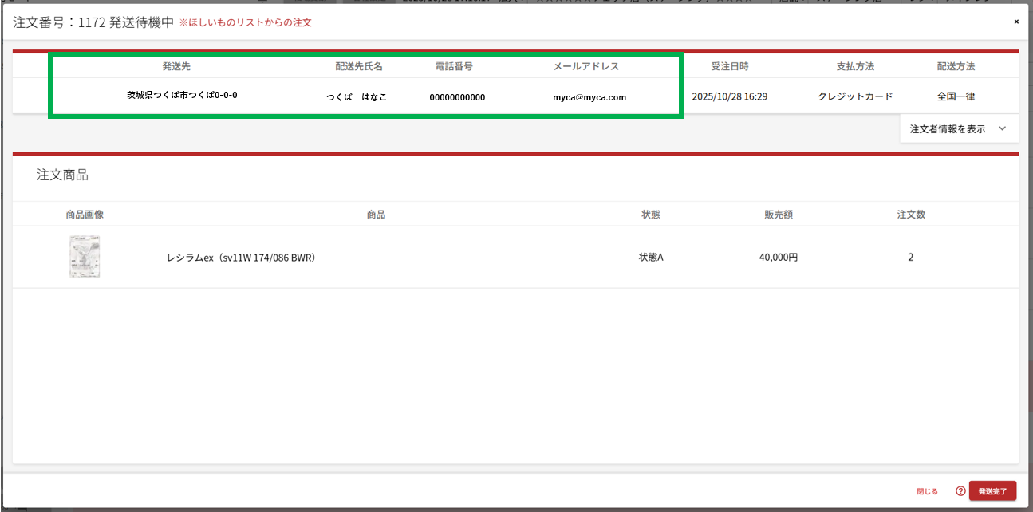
Task: Click the order date 2025/10/28 16:29
Action: 729,96
